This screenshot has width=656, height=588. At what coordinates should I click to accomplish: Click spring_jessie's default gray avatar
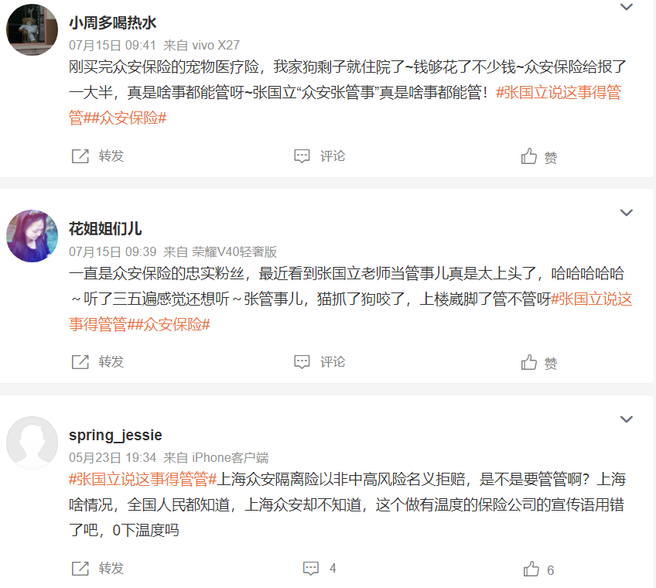[32, 442]
